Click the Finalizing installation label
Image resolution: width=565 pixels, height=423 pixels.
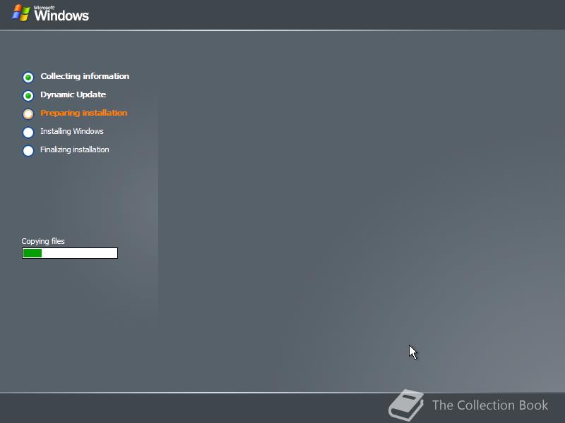(x=75, y=149)
